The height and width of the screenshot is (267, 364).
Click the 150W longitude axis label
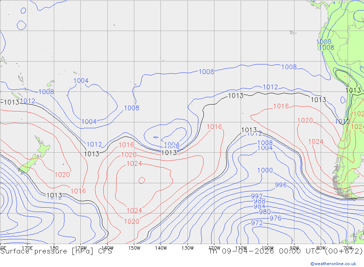(x=134, y=248)
